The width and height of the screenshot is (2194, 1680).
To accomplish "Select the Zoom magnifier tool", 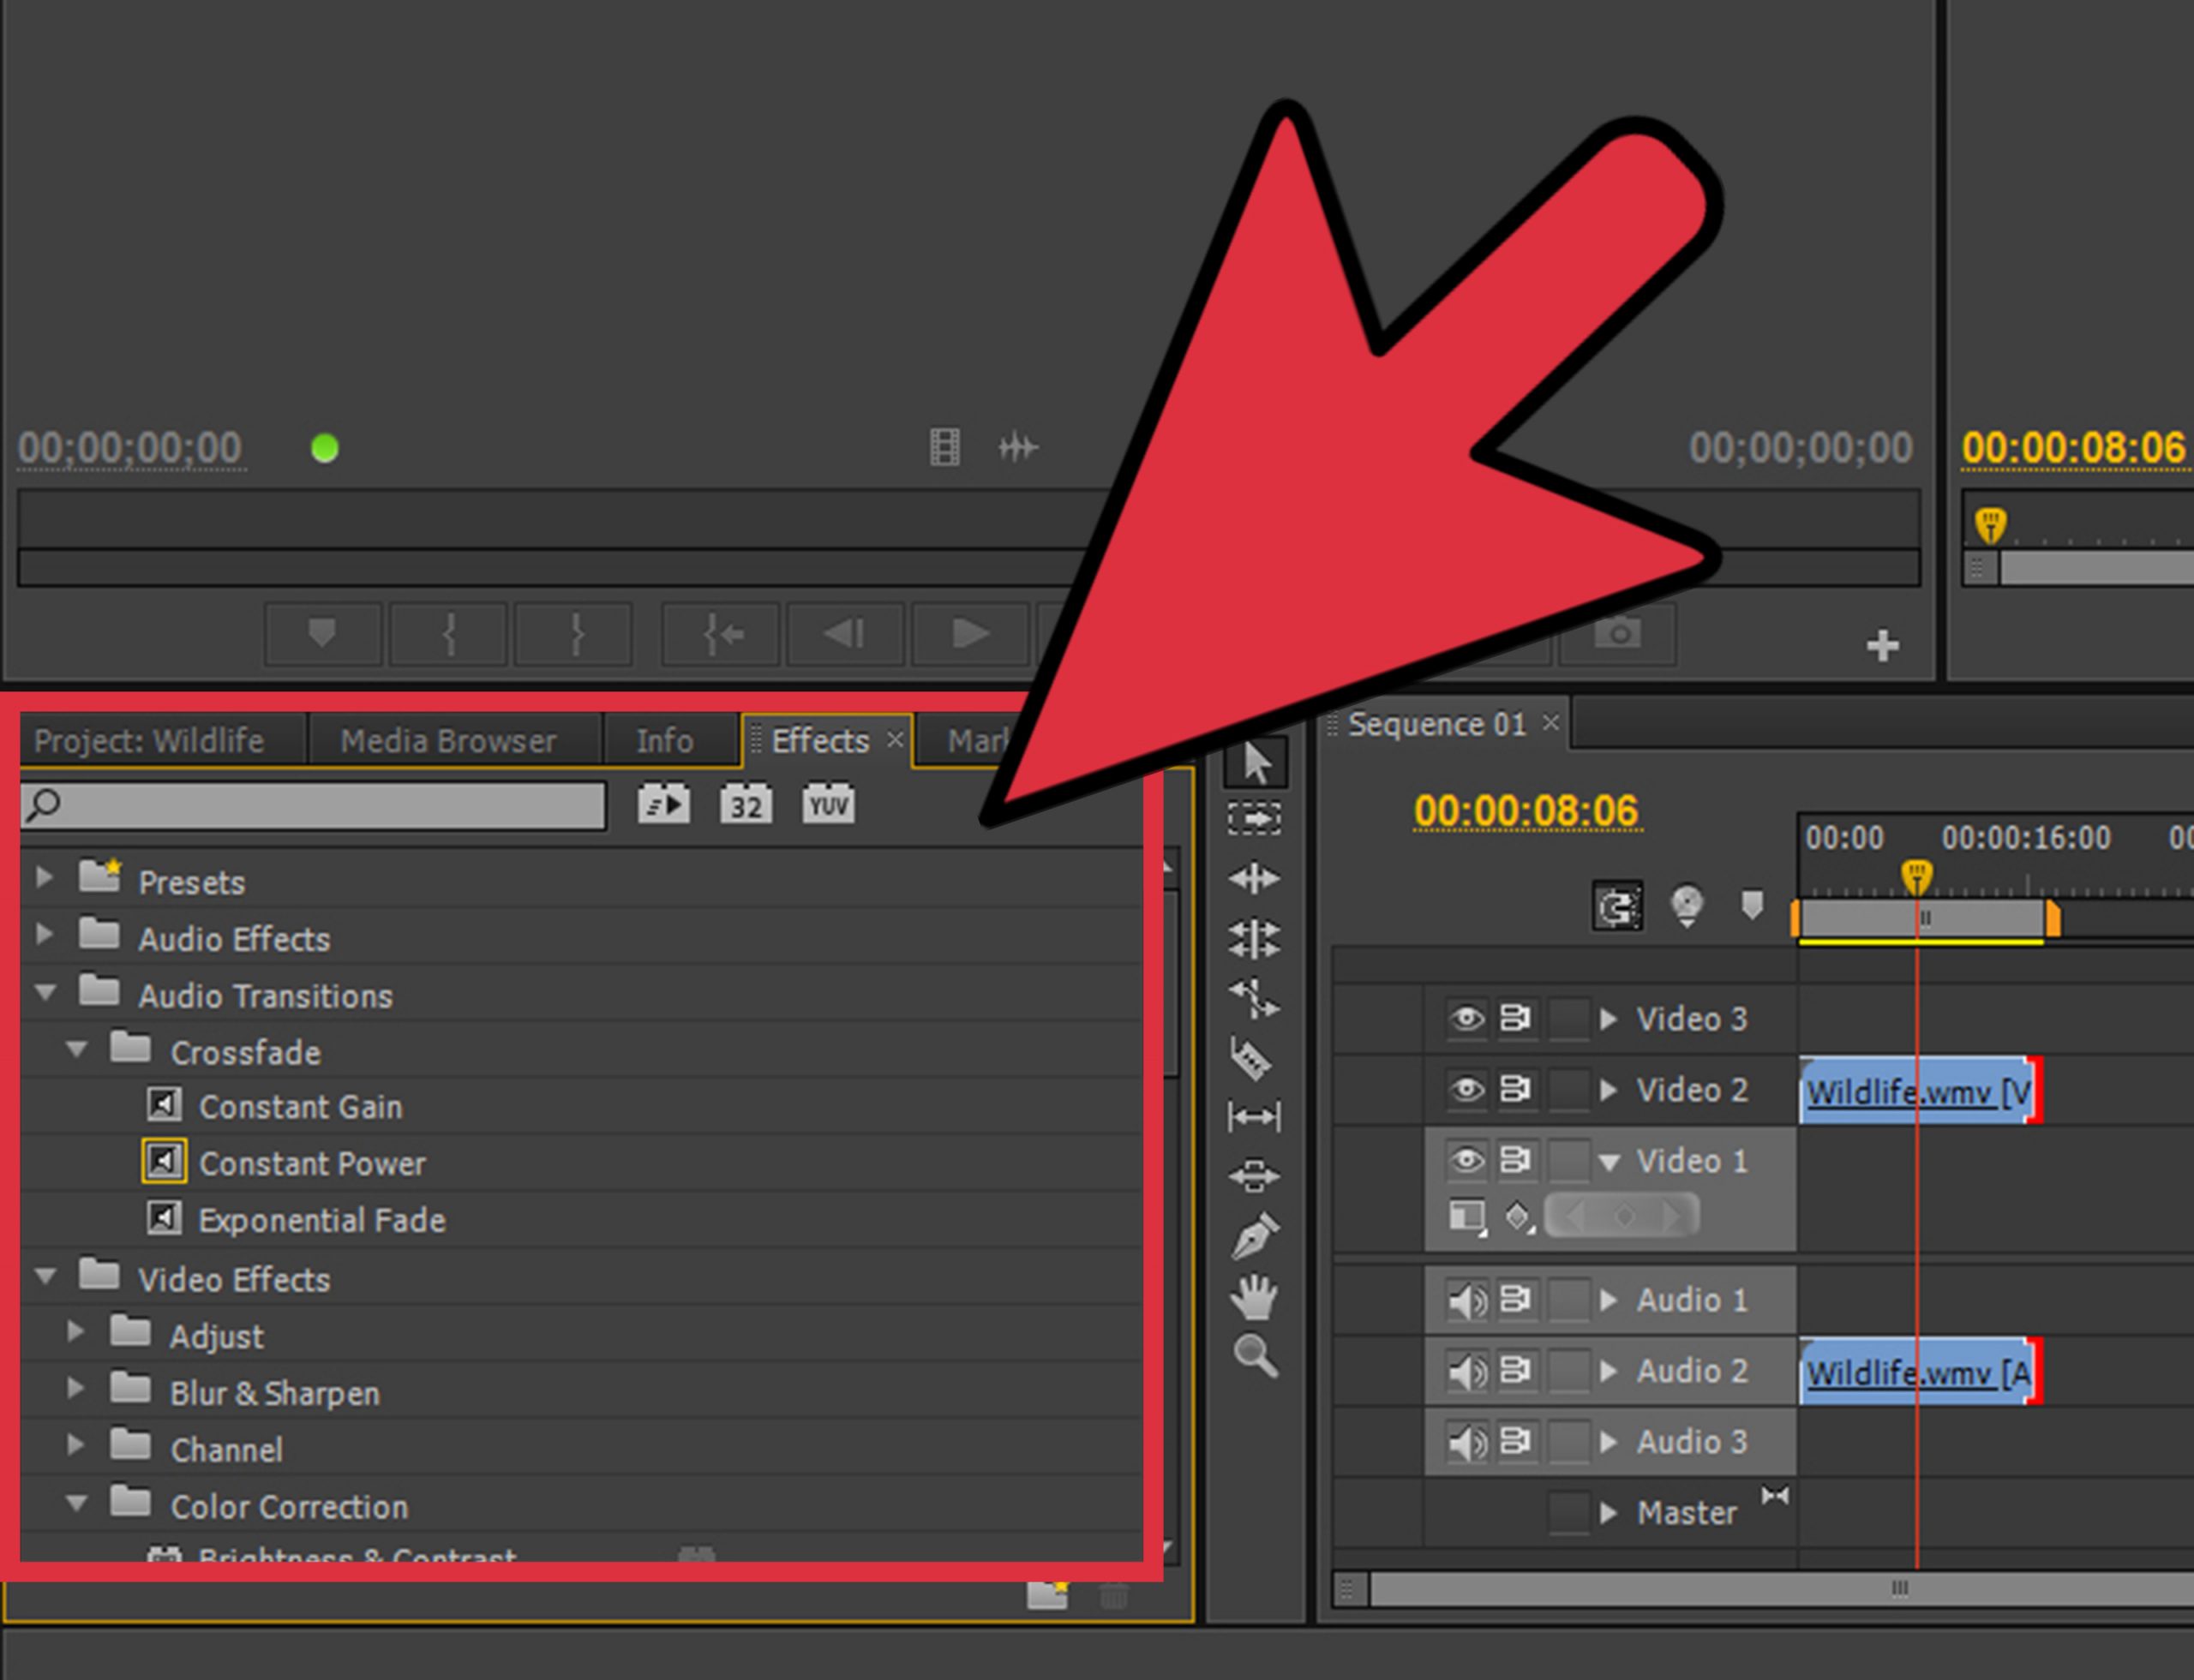I will [1256, 1356].
